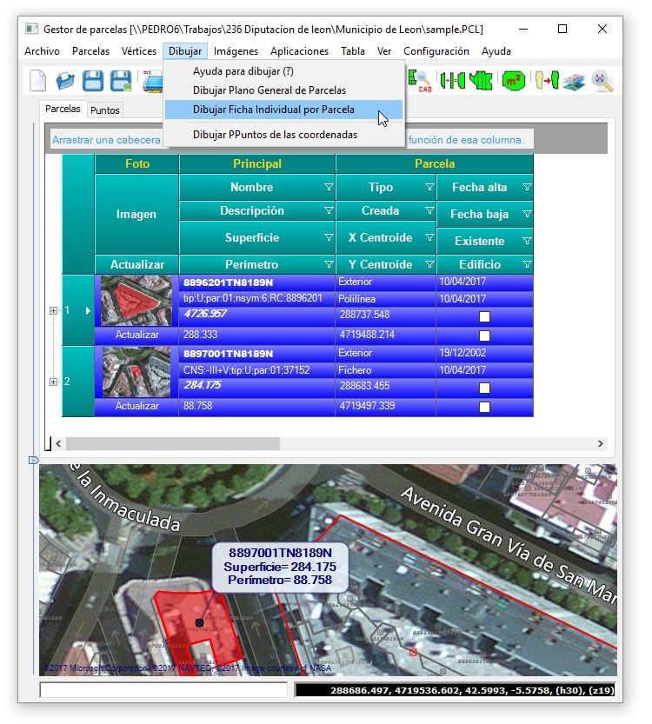Image resolution: width=652 pixels, height=724 pixels.
Task: Click the join parcels toolbar icon
Action: pos(452,81)
